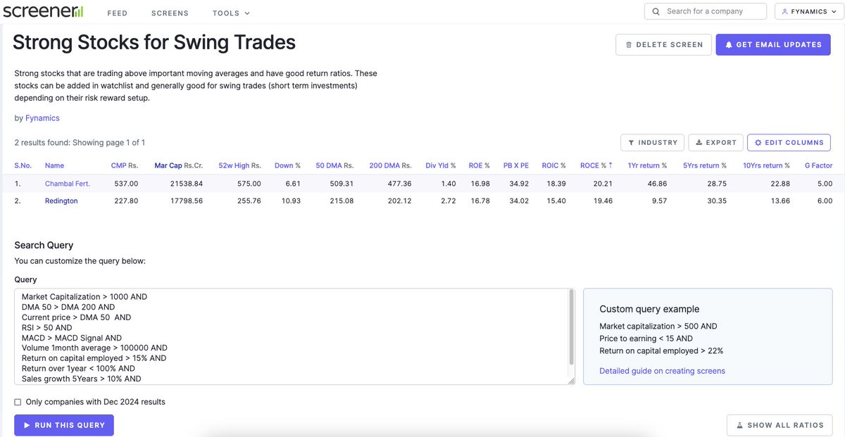Screen dimensions: 845x437
Task: Click the user icon next to FYNAMICS
Action: tap(784, 11)
